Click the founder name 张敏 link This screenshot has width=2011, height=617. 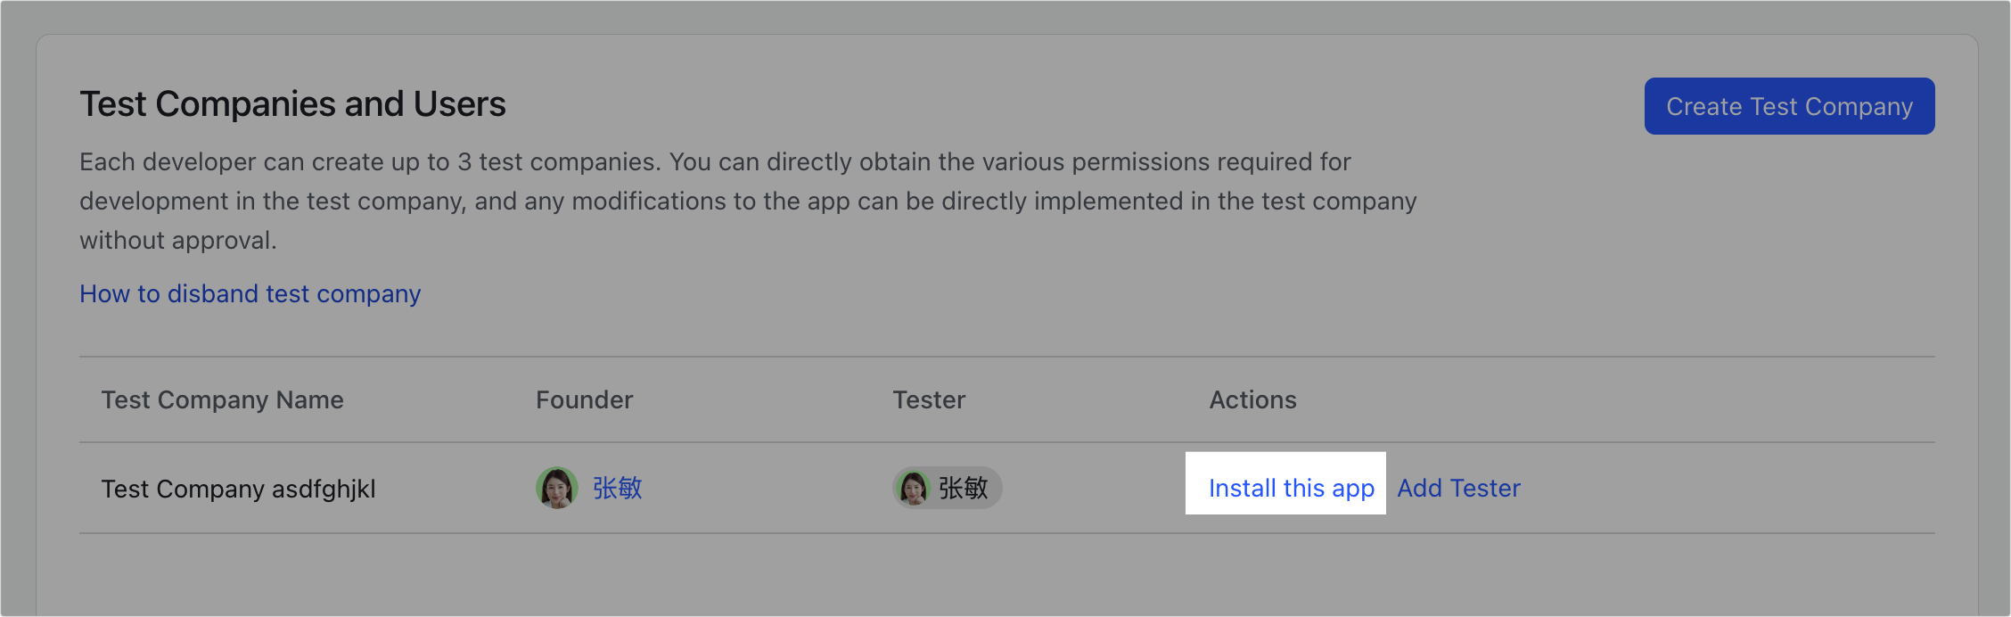(617, 488)
